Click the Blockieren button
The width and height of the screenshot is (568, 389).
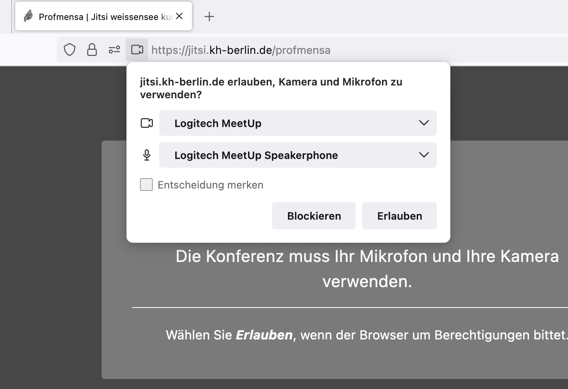click(x=314, y=216)
